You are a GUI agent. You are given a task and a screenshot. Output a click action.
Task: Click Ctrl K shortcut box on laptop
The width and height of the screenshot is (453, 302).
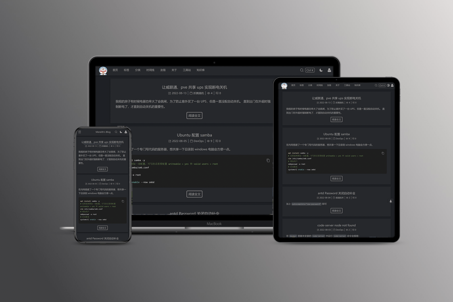[x=310, y=70]
